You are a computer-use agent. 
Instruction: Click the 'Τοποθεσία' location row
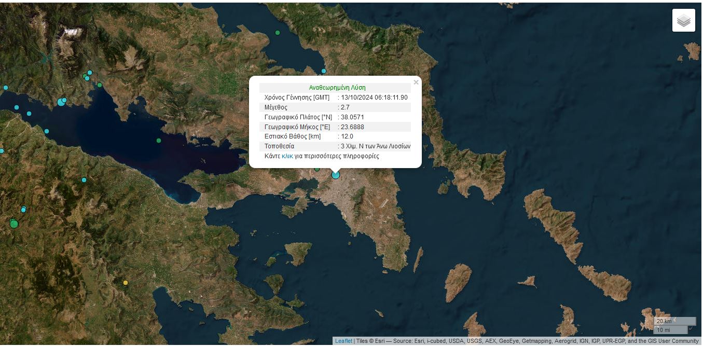(335, 146)
